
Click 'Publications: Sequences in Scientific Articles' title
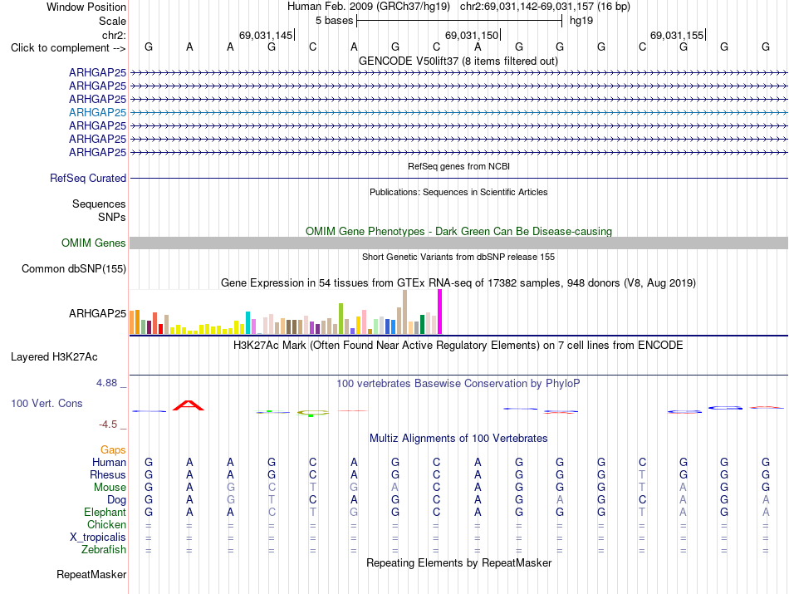[x=458, y=192]
